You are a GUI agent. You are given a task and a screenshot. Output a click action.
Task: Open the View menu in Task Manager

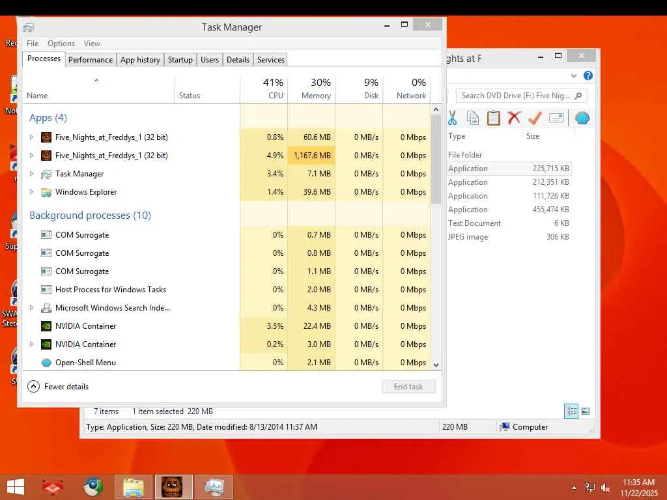click(92, 44)
